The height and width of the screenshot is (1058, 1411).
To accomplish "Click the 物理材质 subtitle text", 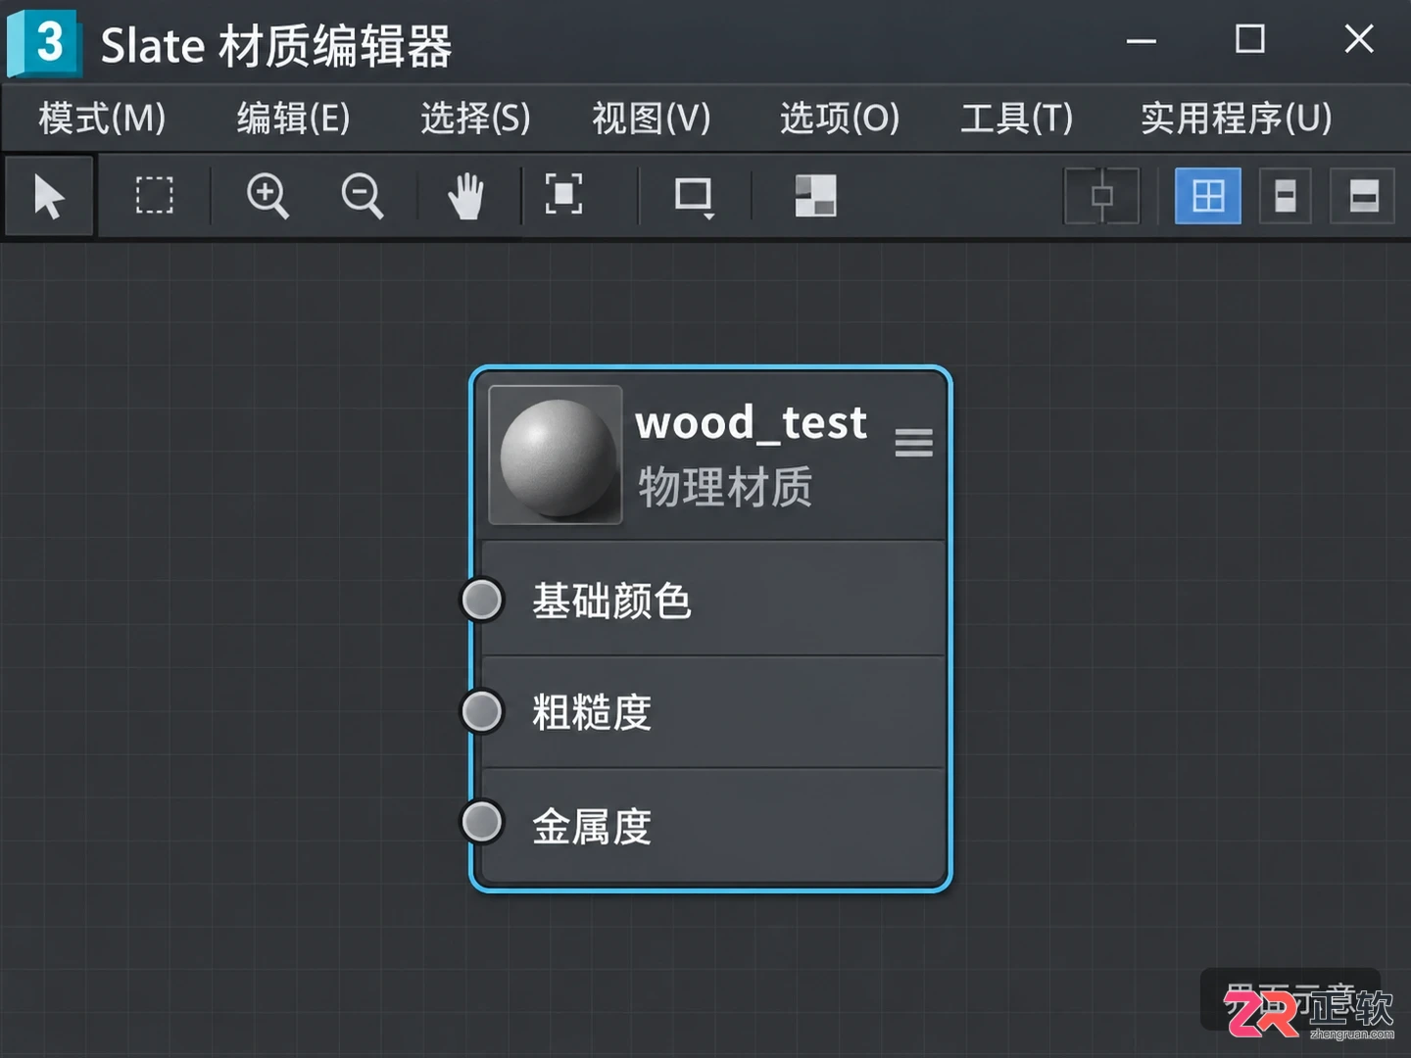I will 725,487.
